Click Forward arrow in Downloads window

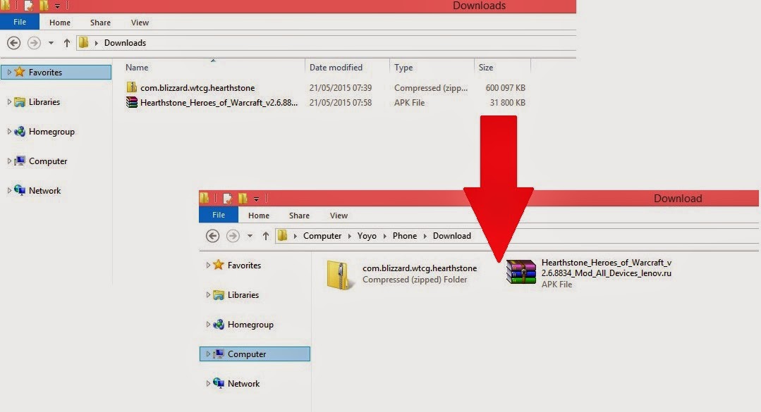click(33, 43)
